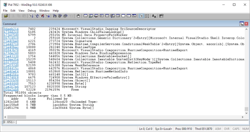This screenshot has height=132, width=250.
Task: Open the Command window via toolbar icon
Action: click(86, 16)
